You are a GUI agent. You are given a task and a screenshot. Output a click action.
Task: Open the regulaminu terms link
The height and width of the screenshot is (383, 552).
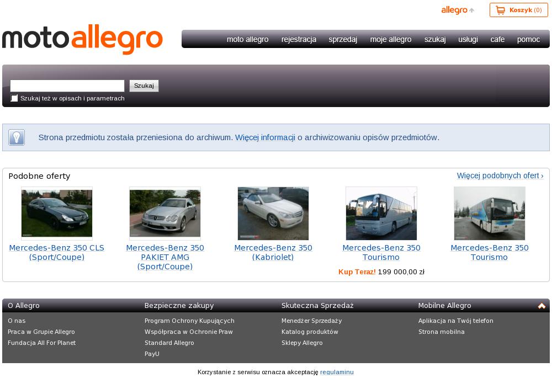(x=337, y=372)
